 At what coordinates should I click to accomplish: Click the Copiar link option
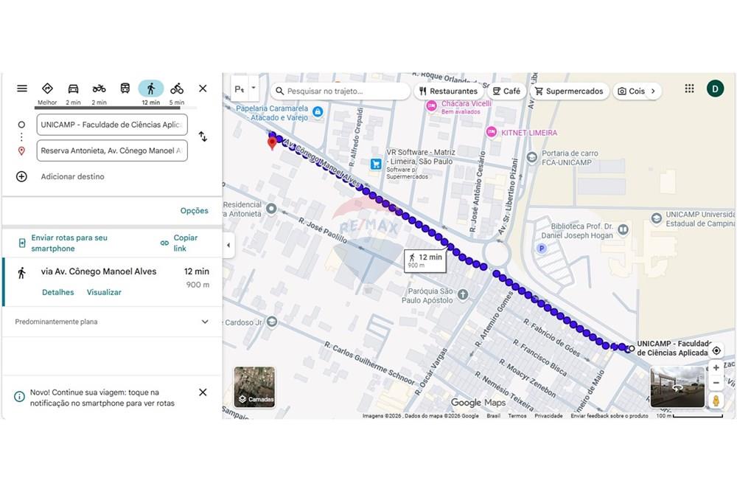pos(179,243)
